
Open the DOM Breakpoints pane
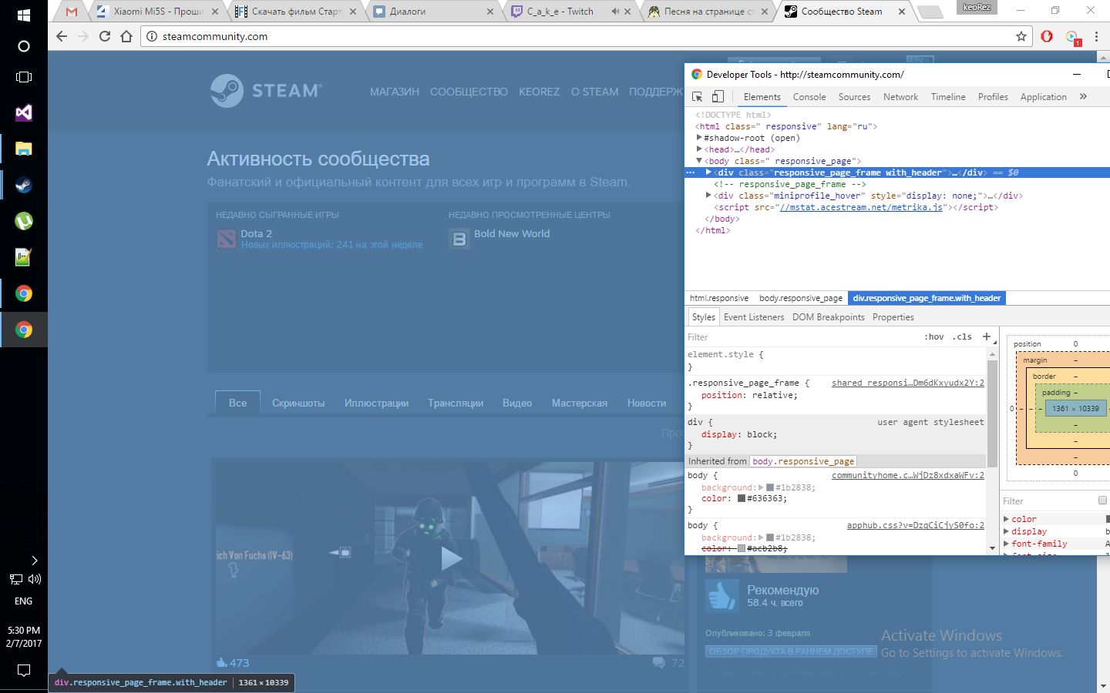pos(829,317)
